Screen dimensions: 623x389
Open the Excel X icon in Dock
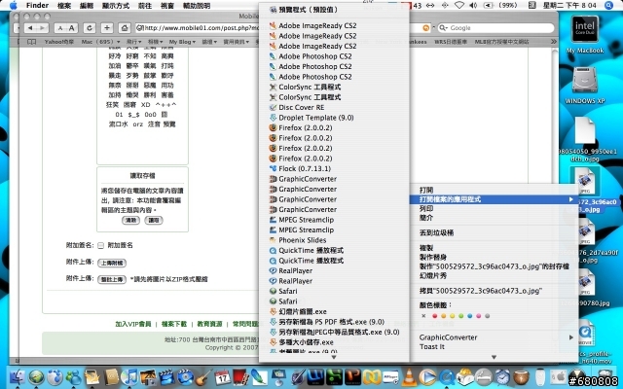[335, 376]
